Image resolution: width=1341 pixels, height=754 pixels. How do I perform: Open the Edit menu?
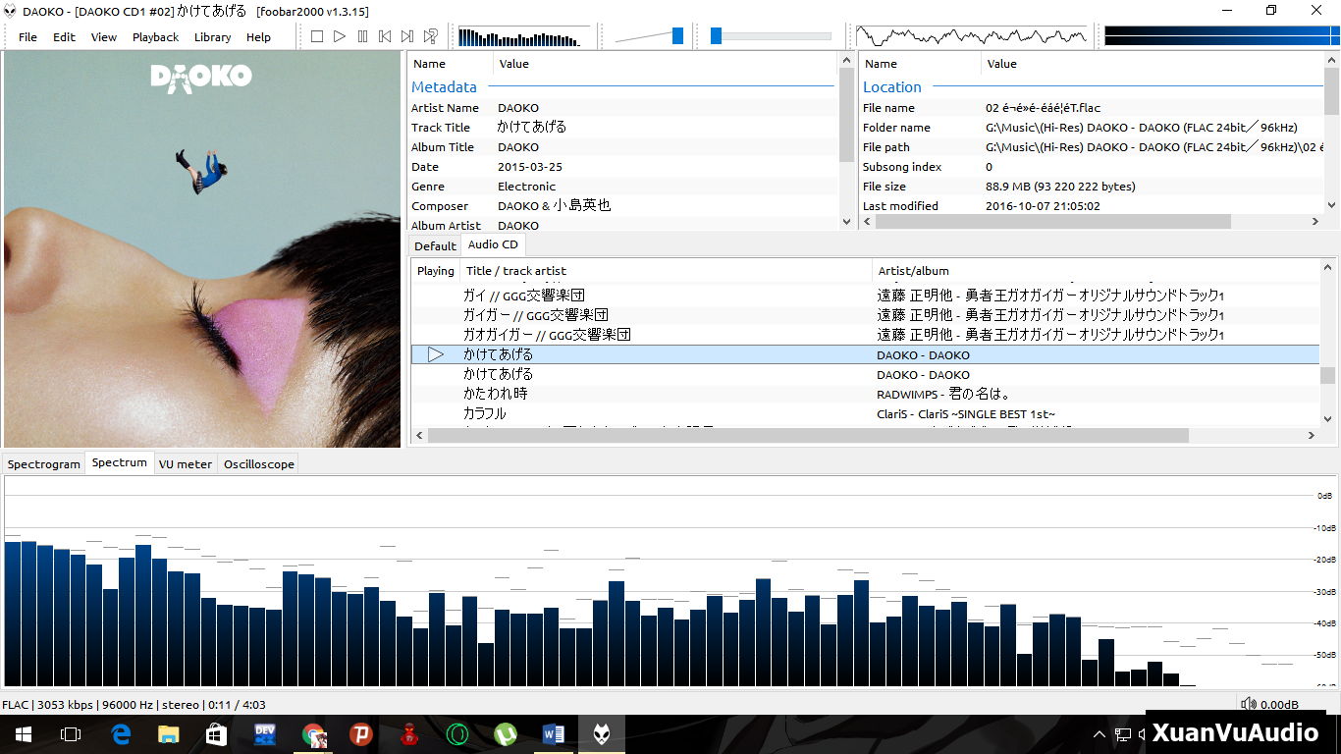click(64, 37)
